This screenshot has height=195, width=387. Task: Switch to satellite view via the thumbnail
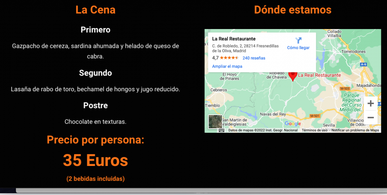(215, 121)
